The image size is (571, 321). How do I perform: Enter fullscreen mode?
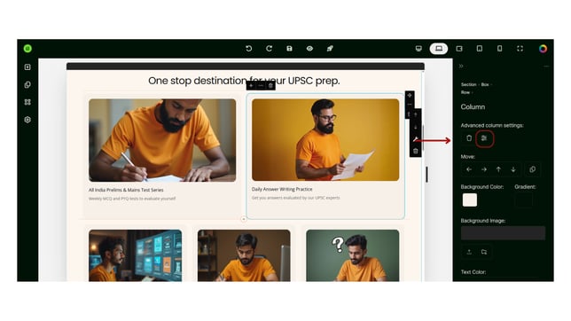520,49
